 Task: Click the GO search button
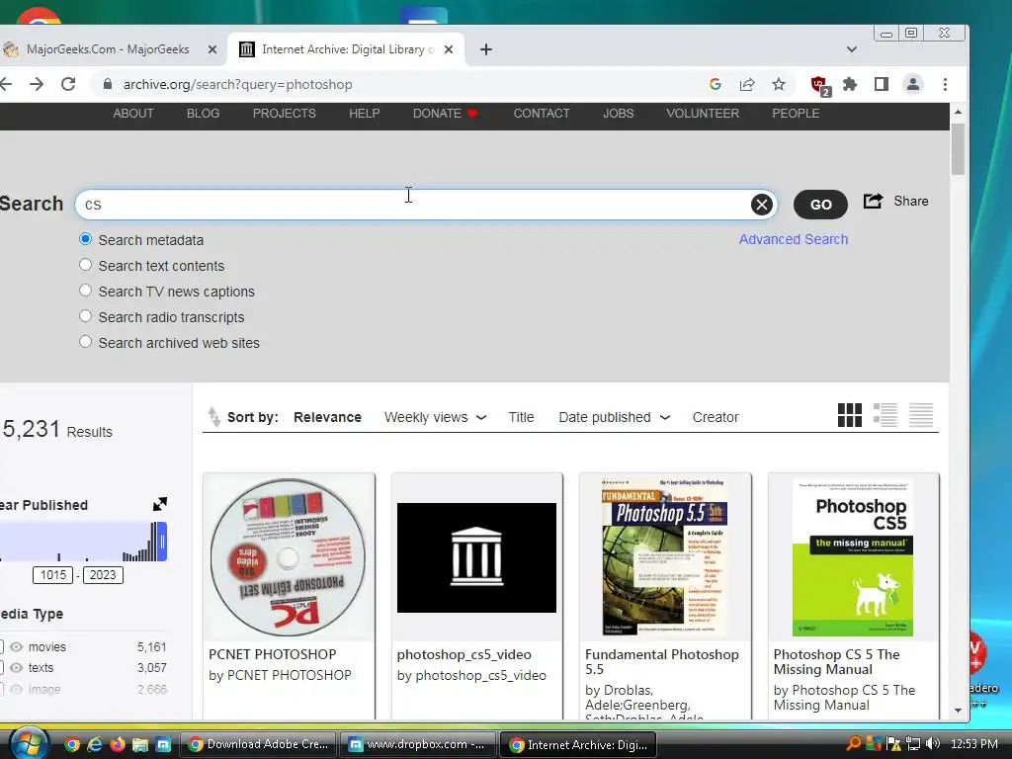(x=820, y=205)
